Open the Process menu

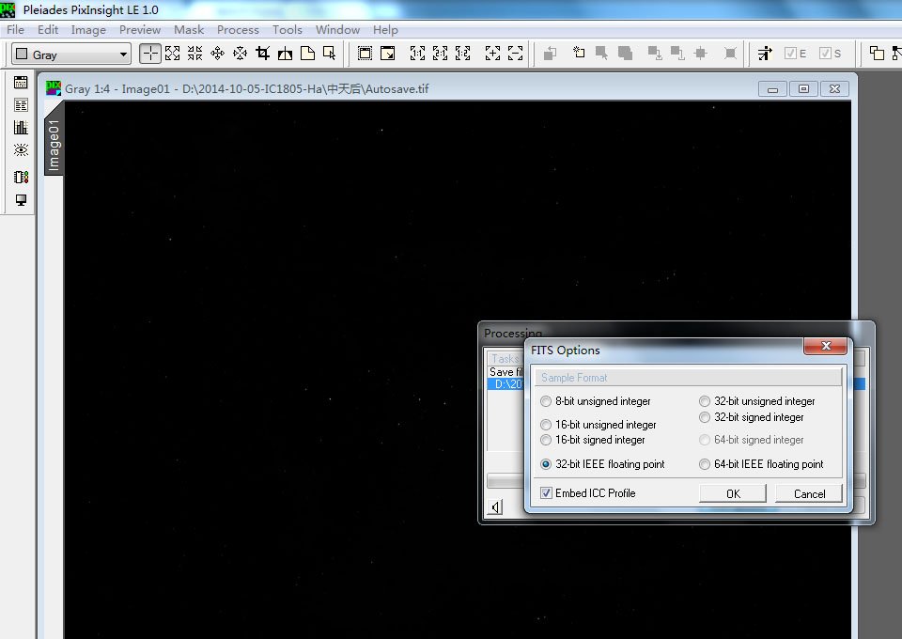click(237, 30)
